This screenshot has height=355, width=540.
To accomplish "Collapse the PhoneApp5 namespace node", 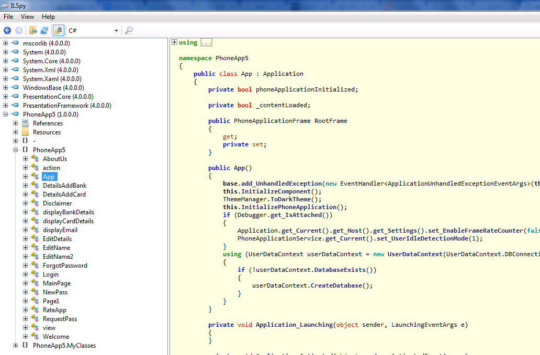I will pyautogui.click(x=16, y=150).
